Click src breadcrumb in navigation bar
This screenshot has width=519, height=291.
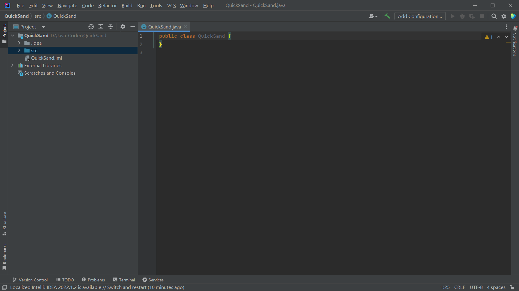pos(38,16)
